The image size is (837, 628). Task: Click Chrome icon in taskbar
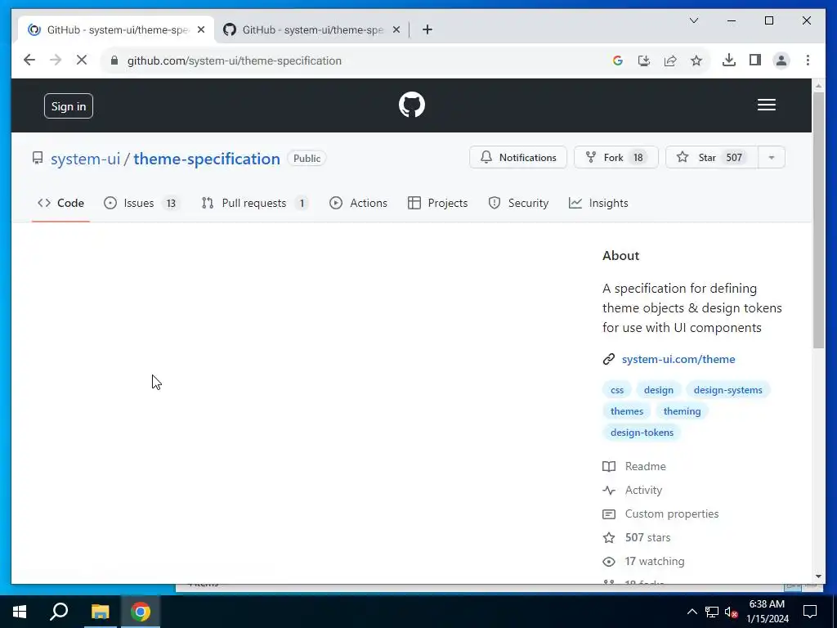tap(141, 612)
